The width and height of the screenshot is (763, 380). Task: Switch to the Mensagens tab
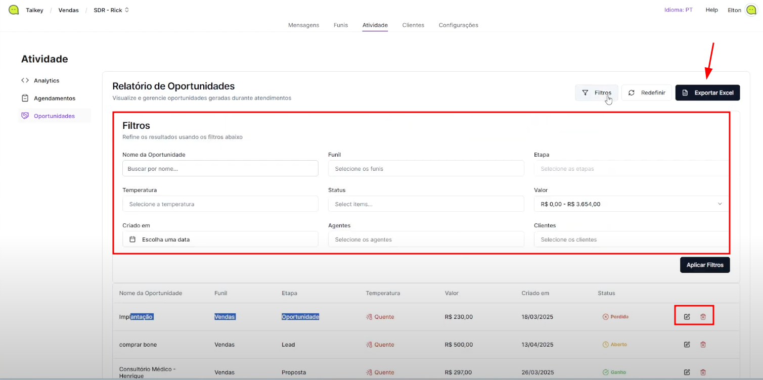tap(303, 25)
